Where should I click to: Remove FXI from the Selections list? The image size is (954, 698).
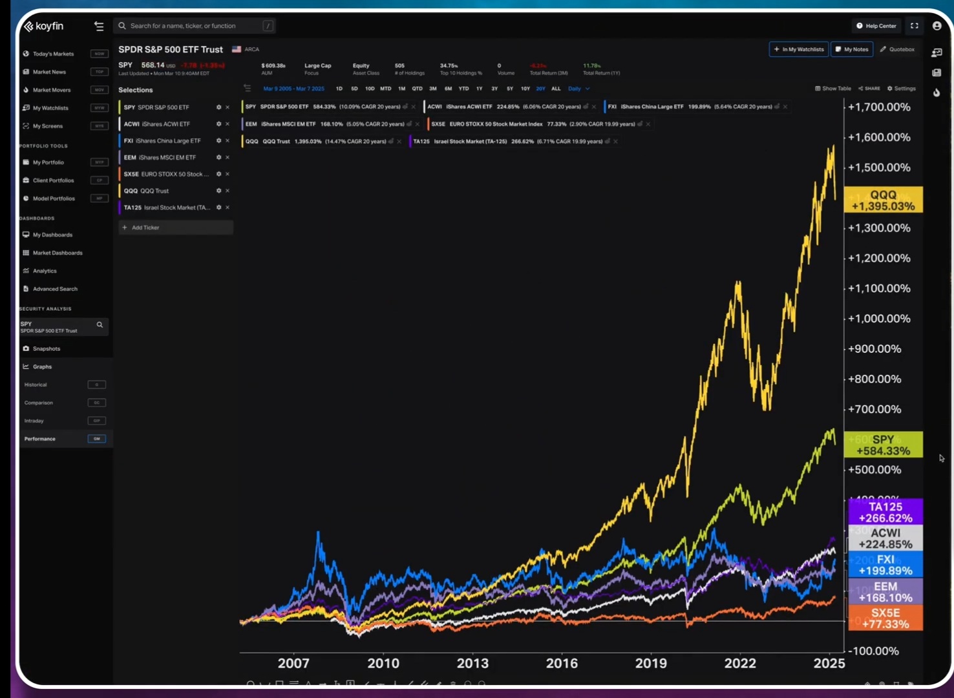pyautogui.click(x=228, y=141)
